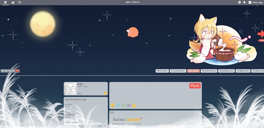Select the 轉噗的訊息 filter tab

coord(243,71)
